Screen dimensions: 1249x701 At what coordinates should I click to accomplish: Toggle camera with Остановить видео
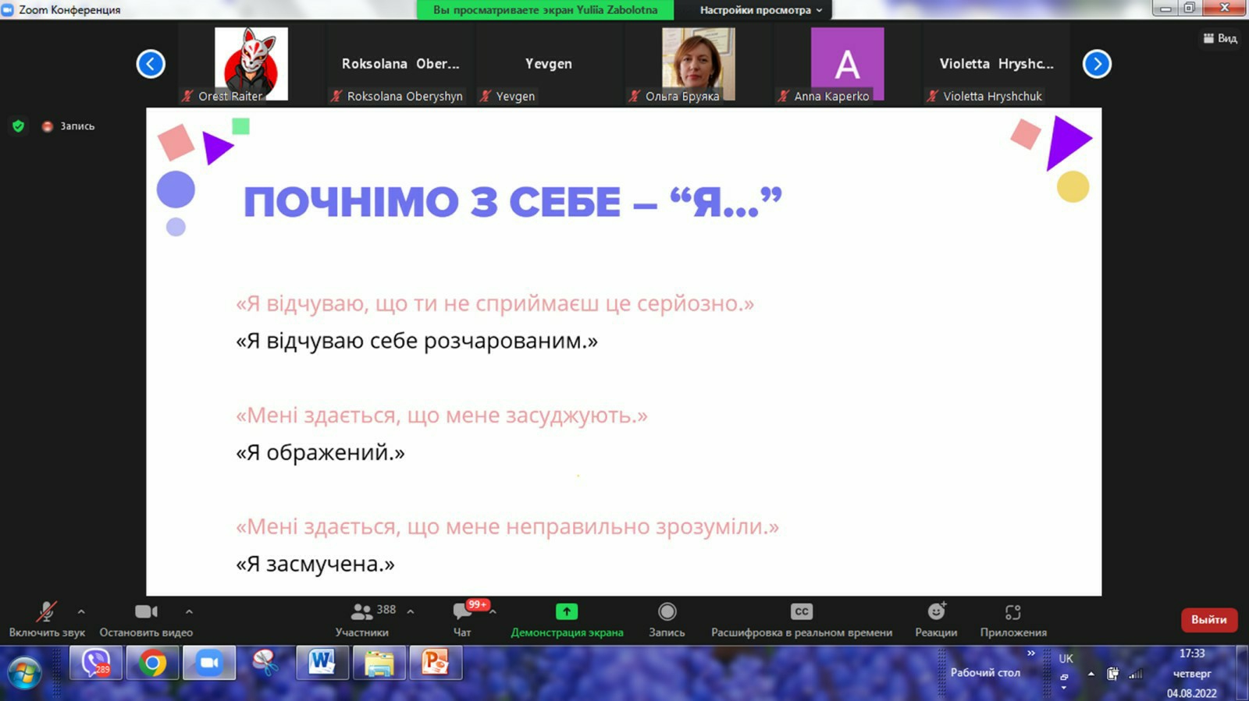click(146, 613)
